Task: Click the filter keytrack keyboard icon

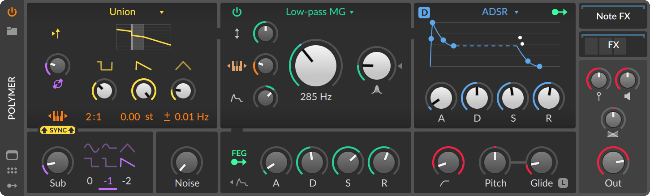Action: (x=237, y=66)
